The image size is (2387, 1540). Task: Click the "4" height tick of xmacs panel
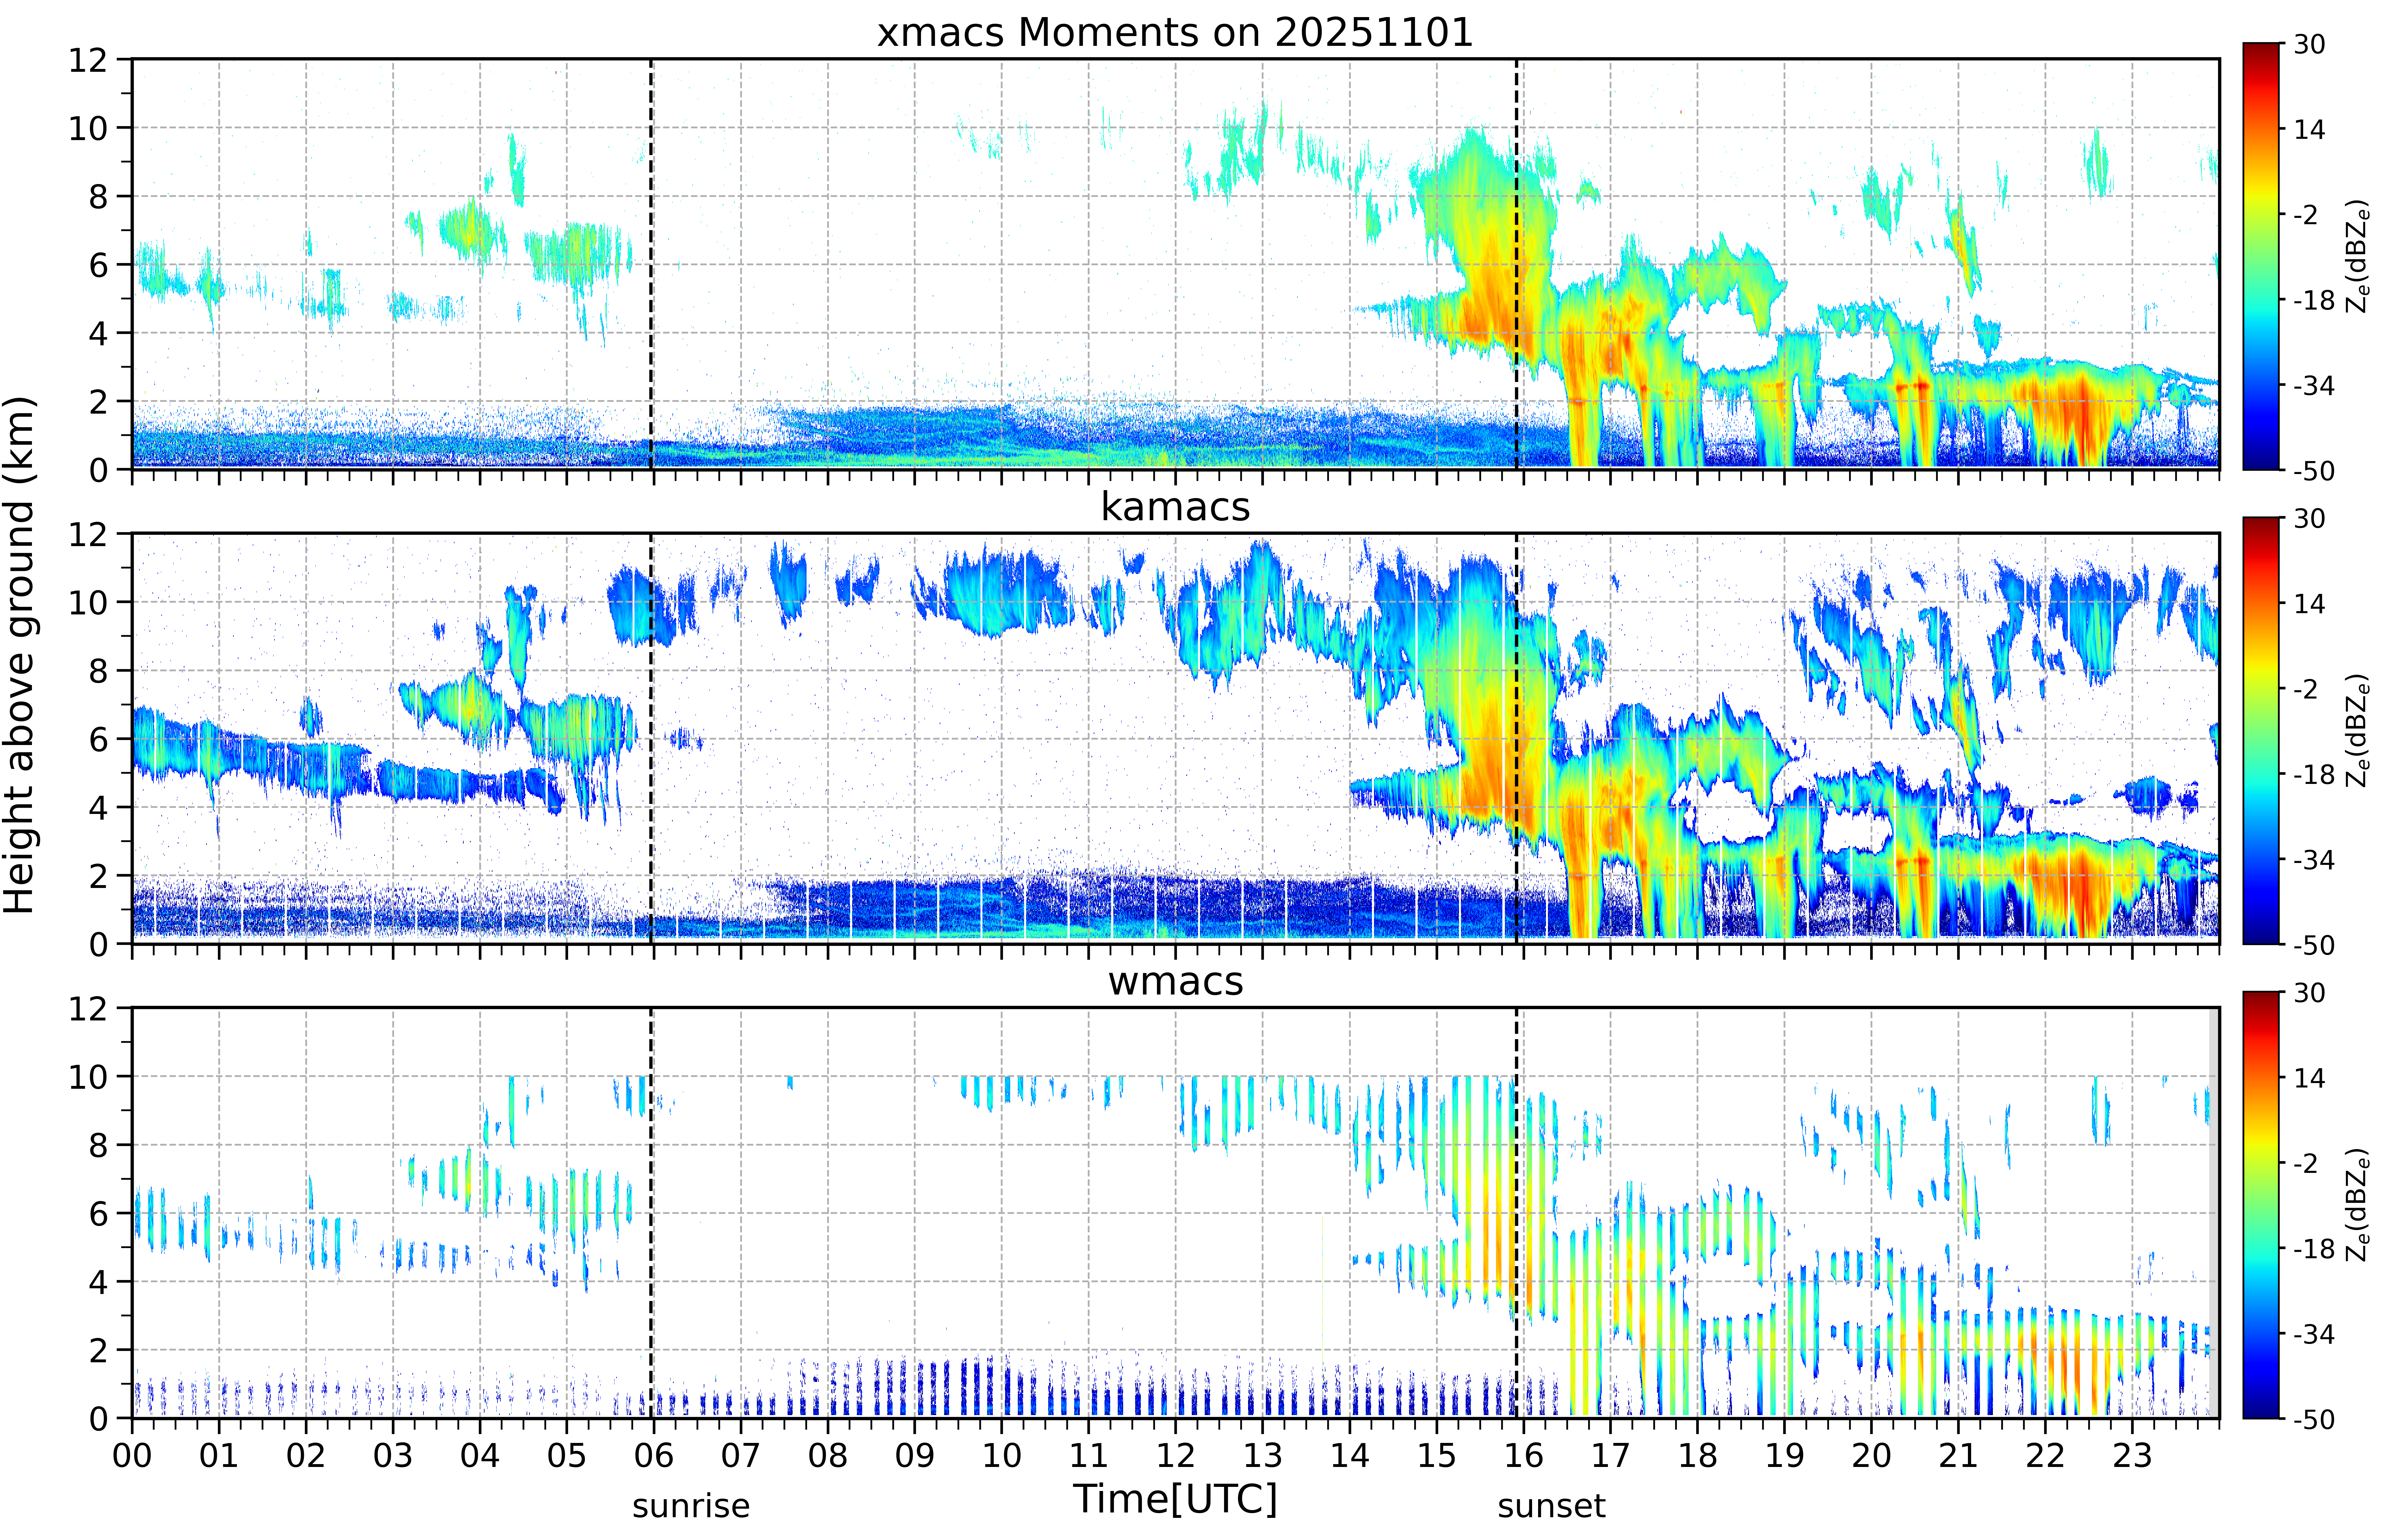click(x=98, y=333)
